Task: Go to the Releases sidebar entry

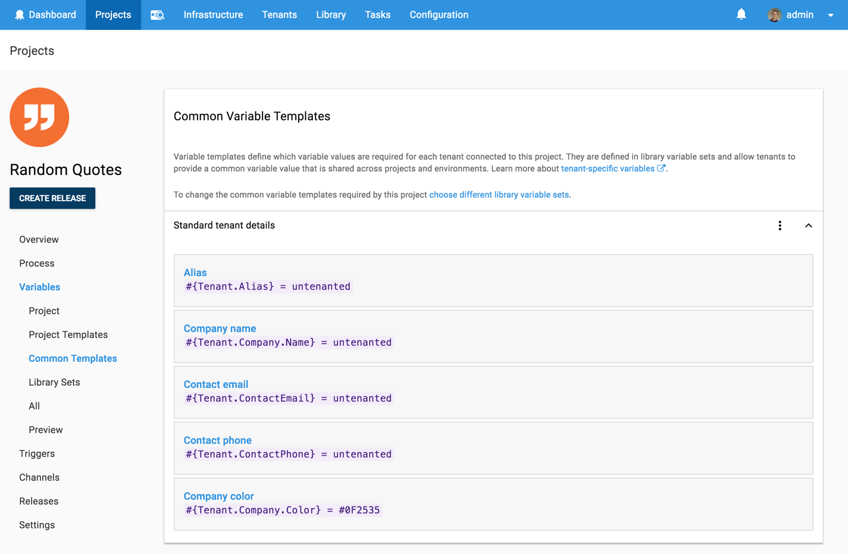Action: pyautogui.click(x=39, y=501)
